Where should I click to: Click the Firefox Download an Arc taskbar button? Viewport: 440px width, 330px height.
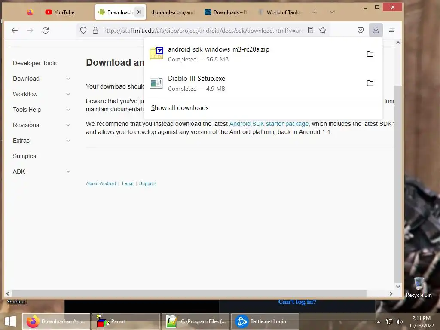(x=56, y=321)
